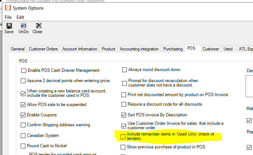
Task: Switch to the Used tab
Action: click(228, 49)
